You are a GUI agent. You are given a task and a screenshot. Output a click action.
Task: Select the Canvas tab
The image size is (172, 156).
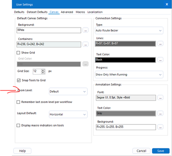coord(54,12)
